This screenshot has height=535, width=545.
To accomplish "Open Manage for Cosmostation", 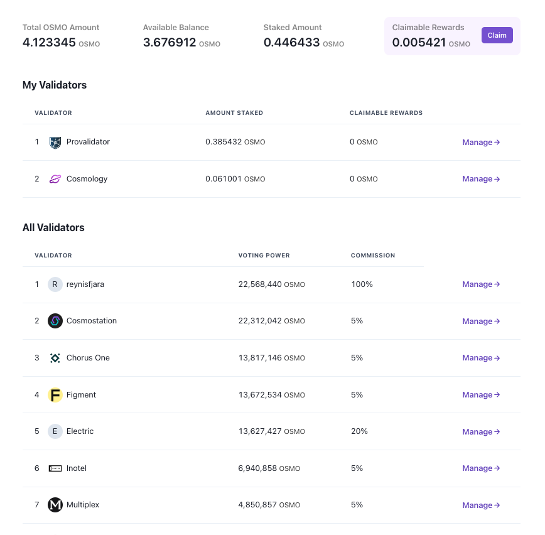I will pos(480,321).
